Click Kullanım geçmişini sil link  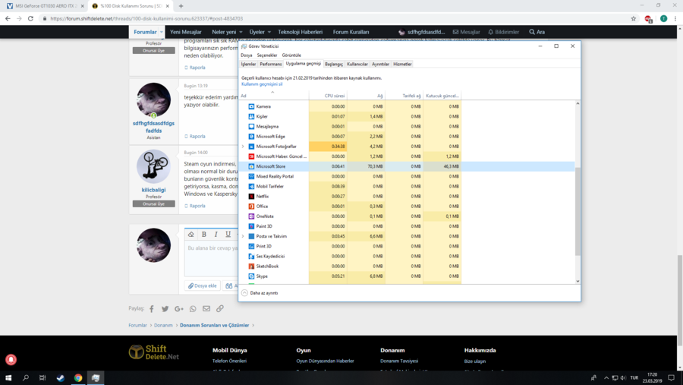pyautogui.click(x=262, y=84)
